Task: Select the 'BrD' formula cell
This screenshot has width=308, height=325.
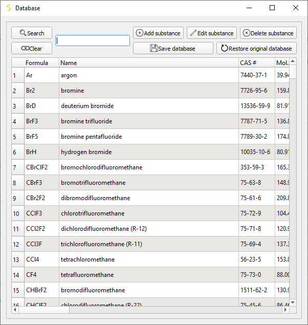Action: pyautogui.click(x=41, y=106)
